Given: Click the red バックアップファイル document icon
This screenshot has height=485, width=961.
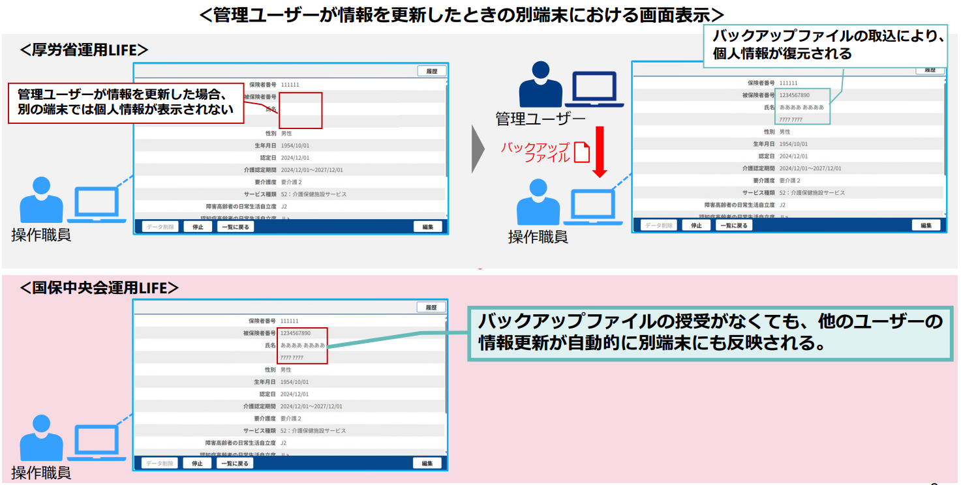Looking at the screenshot, I should point(581,153).
